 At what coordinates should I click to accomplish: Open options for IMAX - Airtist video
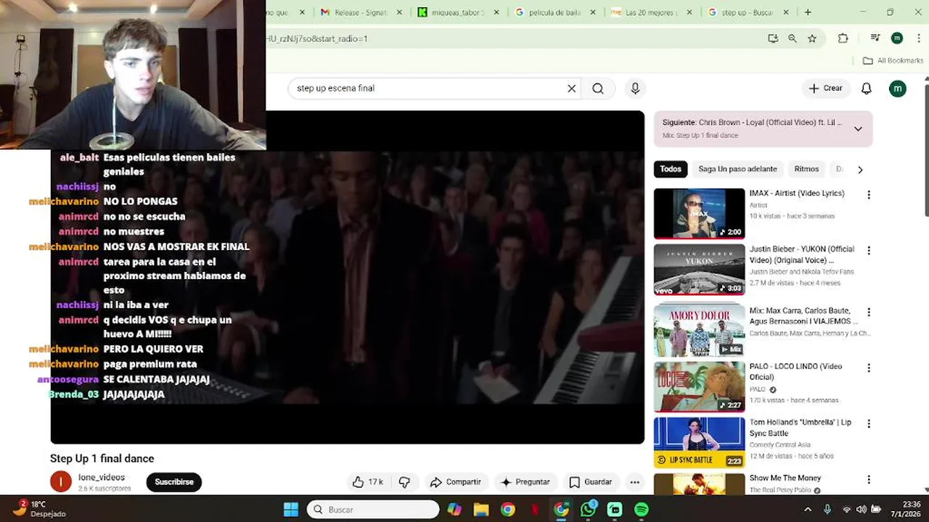click(x=868, y=194)
